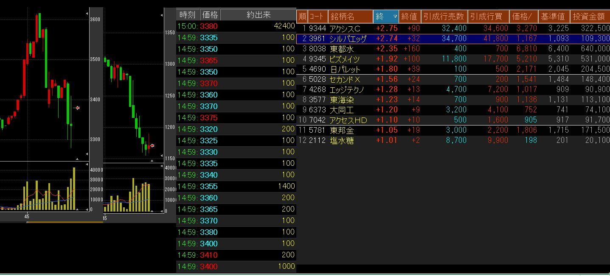Click the 価格 header in tick list
This screenshot has width=610, height=276.
coord(210,15)
